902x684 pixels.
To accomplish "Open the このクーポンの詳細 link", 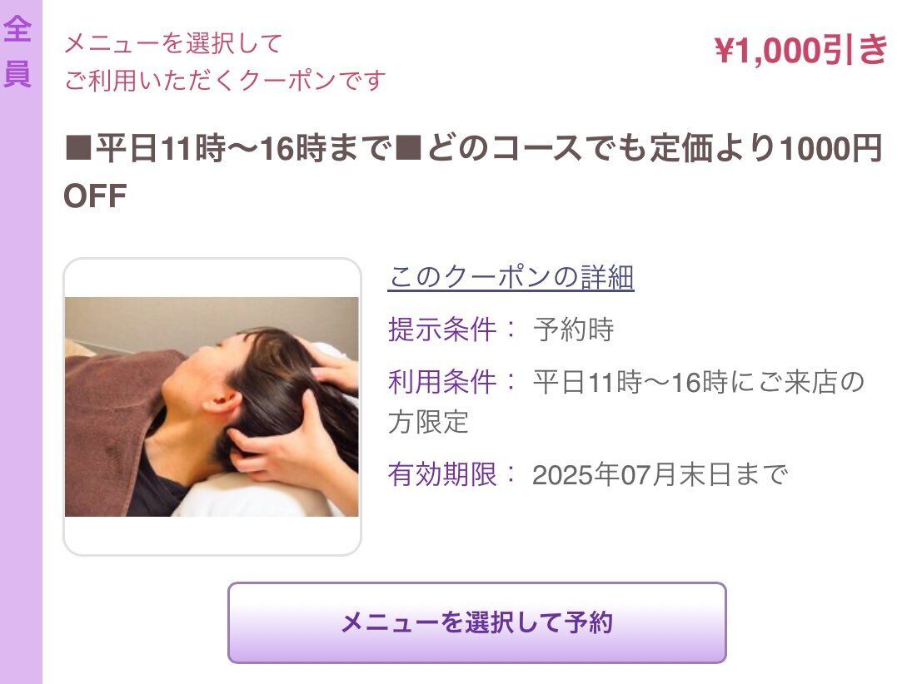I will (x=511, y=278).
